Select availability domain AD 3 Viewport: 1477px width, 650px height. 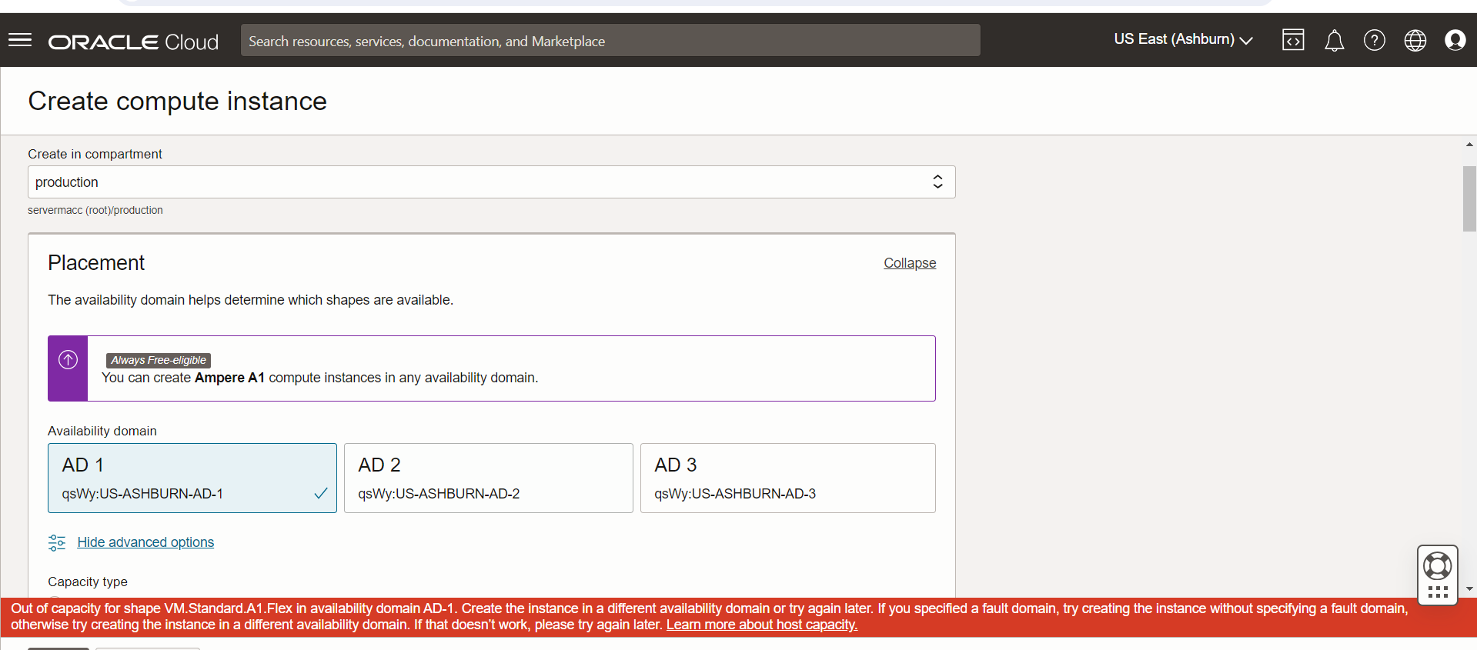point(788,478)
